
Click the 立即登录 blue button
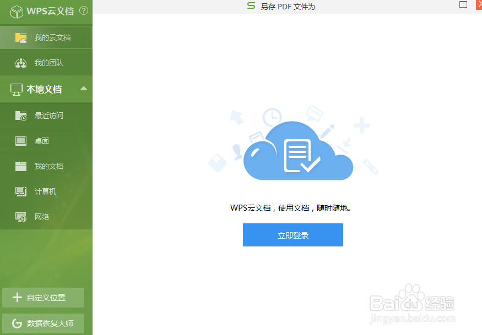293,235
